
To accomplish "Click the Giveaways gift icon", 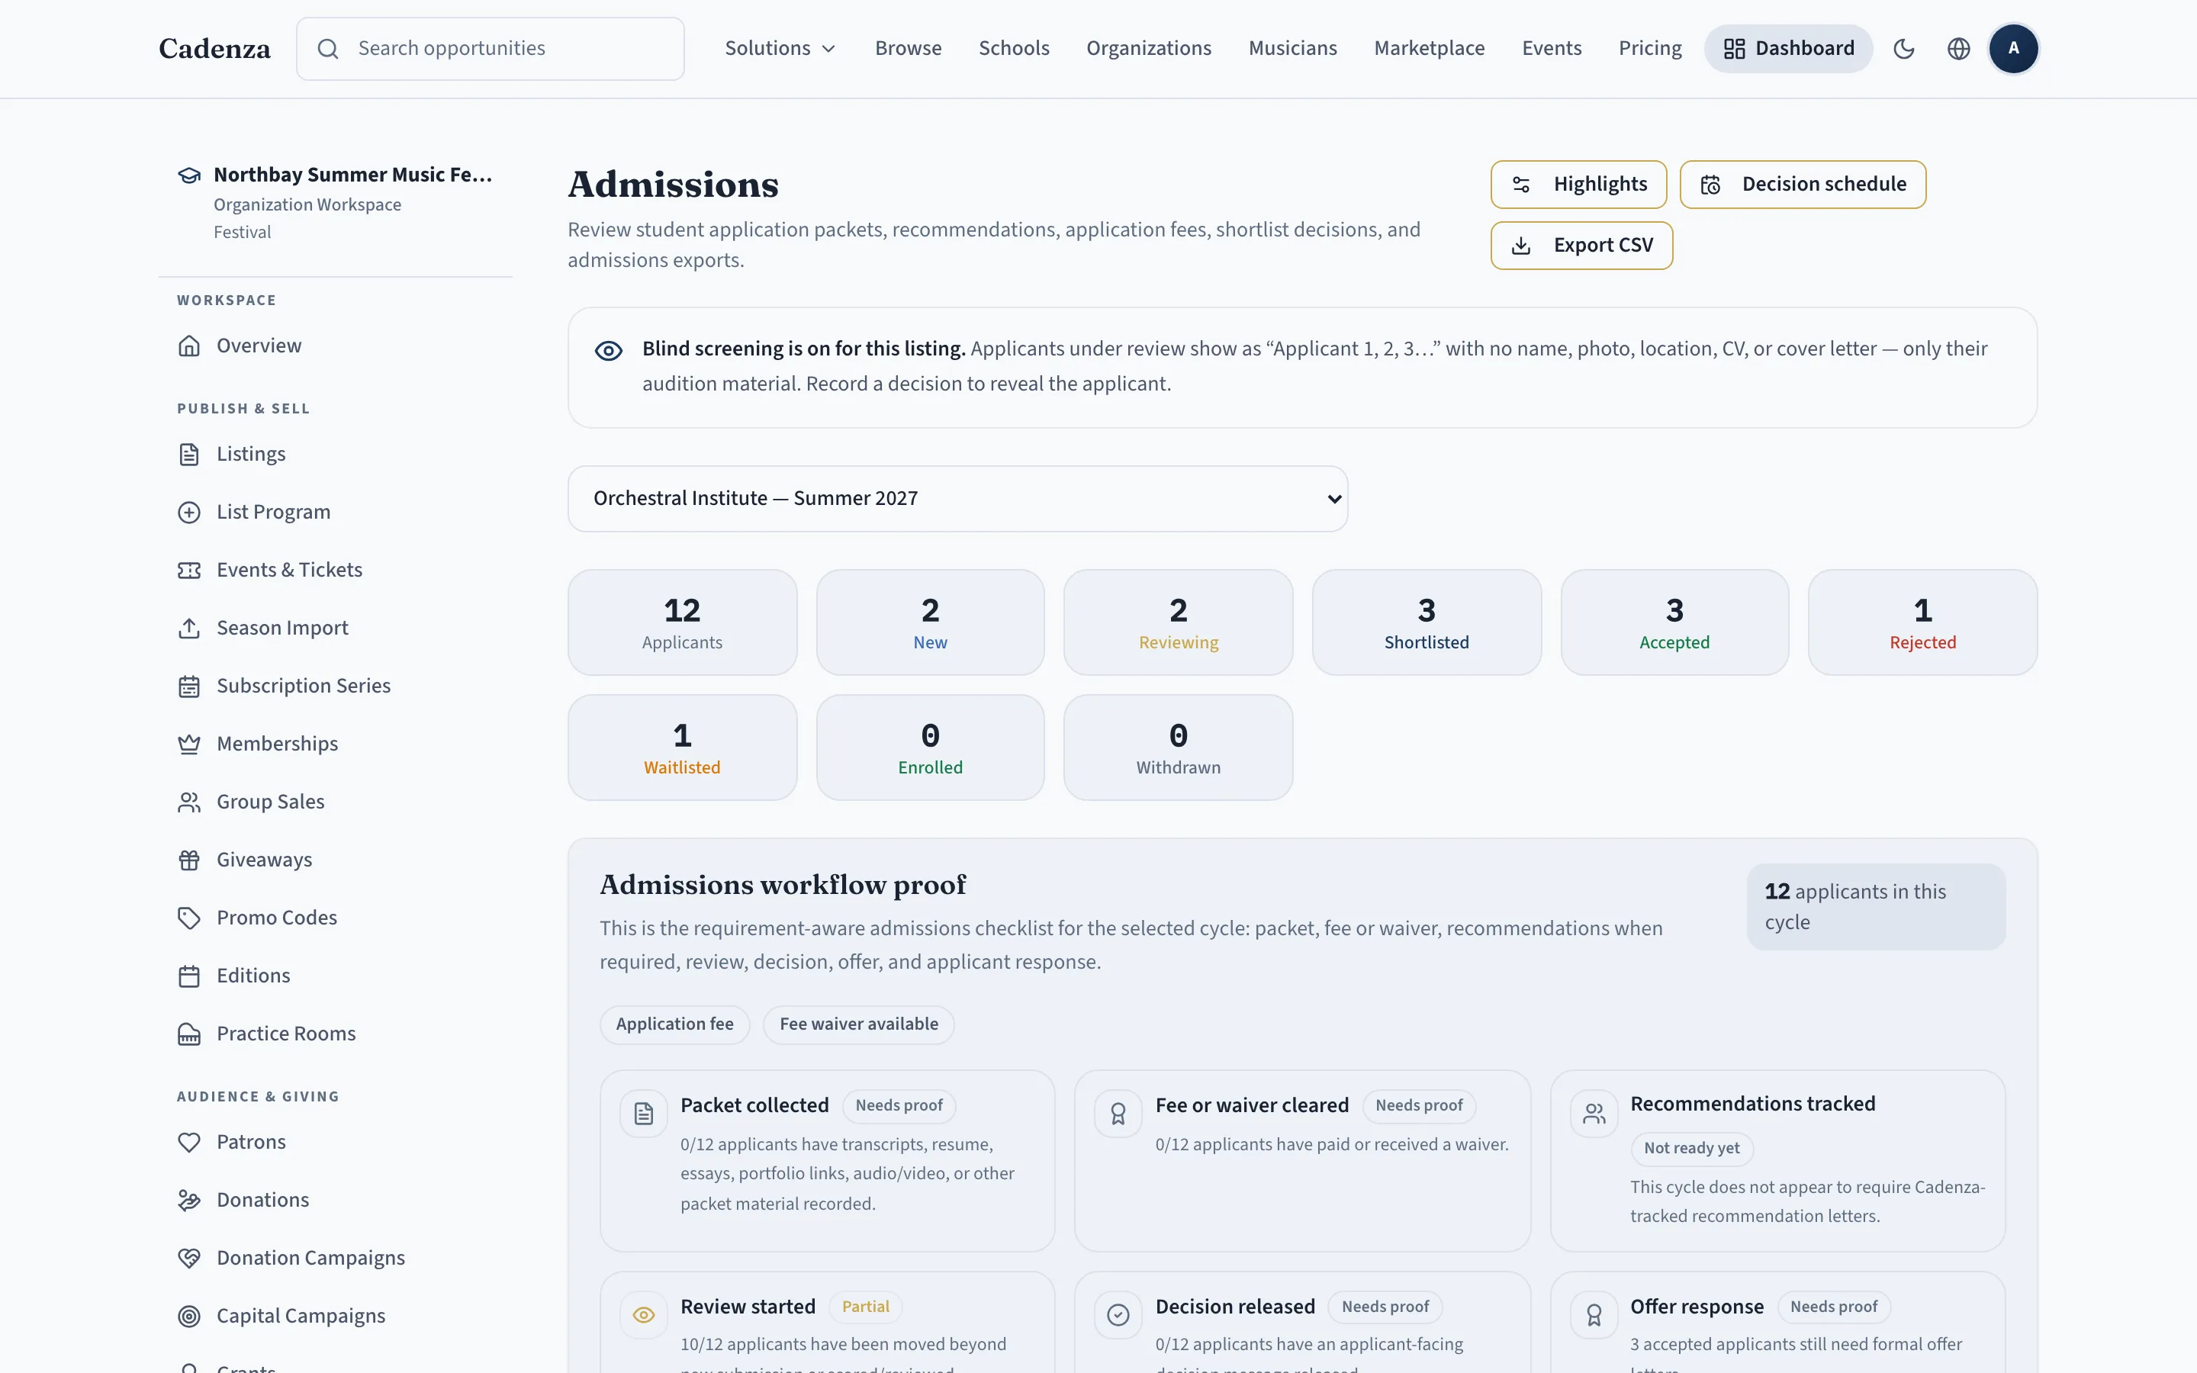I will tap(189, 860).
